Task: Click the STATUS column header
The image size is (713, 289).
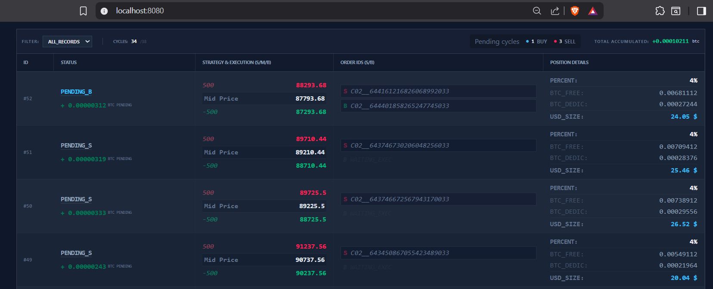Action: click(x=69, y=62)
